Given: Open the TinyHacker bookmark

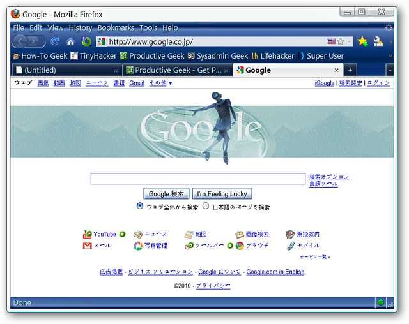Looking at the screenshot, I should pos(94,56).
